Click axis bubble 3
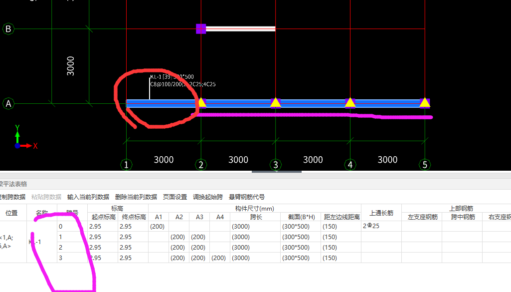 276,164
